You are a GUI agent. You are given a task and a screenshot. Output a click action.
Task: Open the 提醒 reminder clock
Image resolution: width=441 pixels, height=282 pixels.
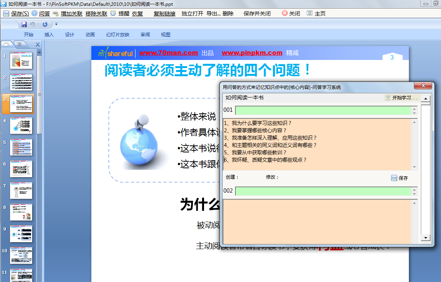tap(113, 14)
